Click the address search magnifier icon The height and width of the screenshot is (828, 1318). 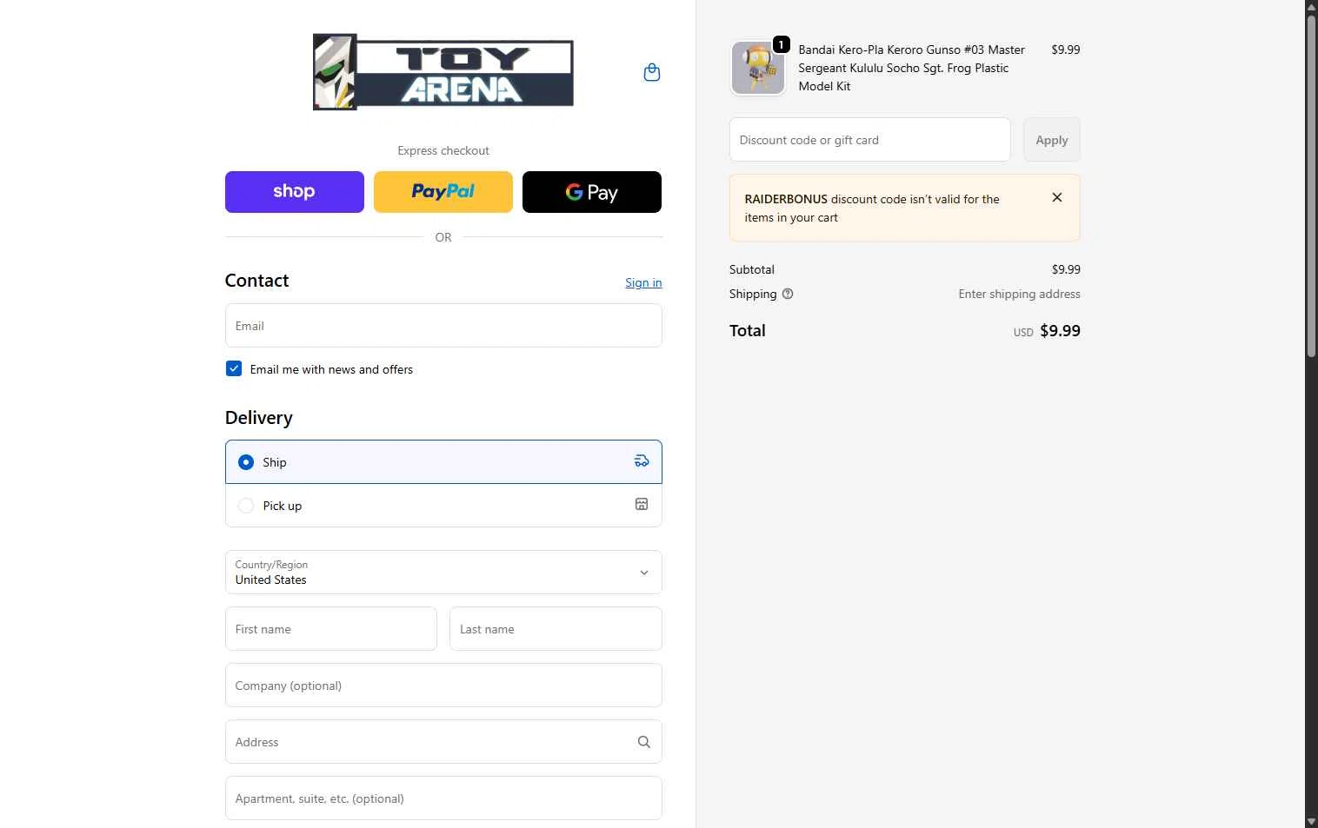click(x=643, y=742)
